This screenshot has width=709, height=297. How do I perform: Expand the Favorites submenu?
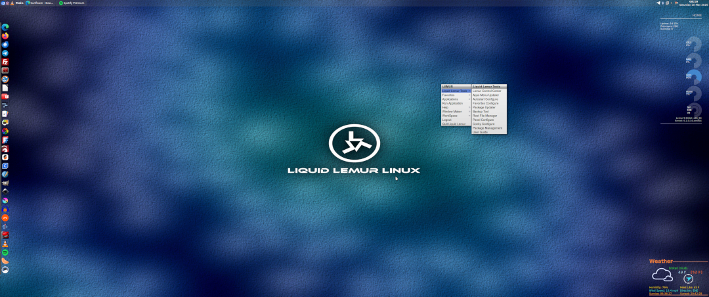coord(456,95)
